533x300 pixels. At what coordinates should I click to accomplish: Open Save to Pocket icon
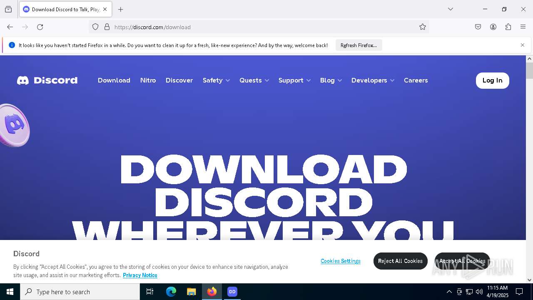478,27
